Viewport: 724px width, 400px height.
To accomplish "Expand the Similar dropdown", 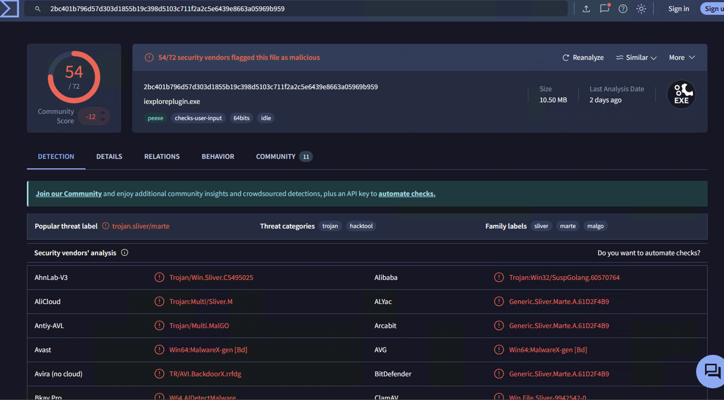I will point(636,57).
